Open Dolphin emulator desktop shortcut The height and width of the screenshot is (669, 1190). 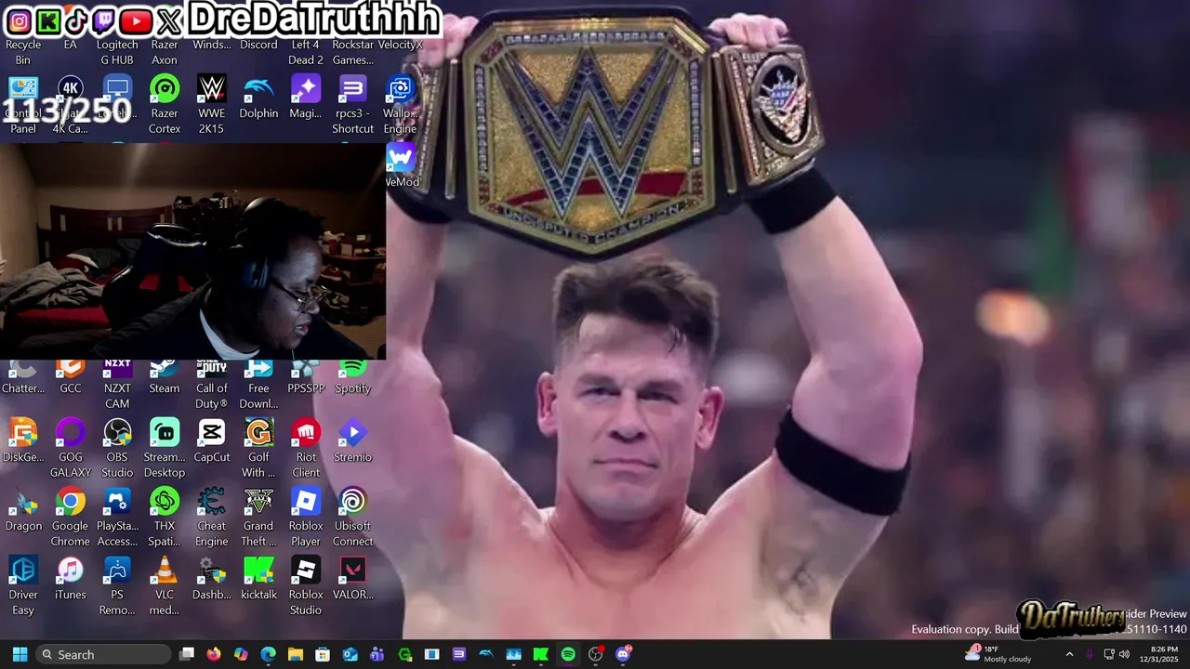tap(258, 98)
